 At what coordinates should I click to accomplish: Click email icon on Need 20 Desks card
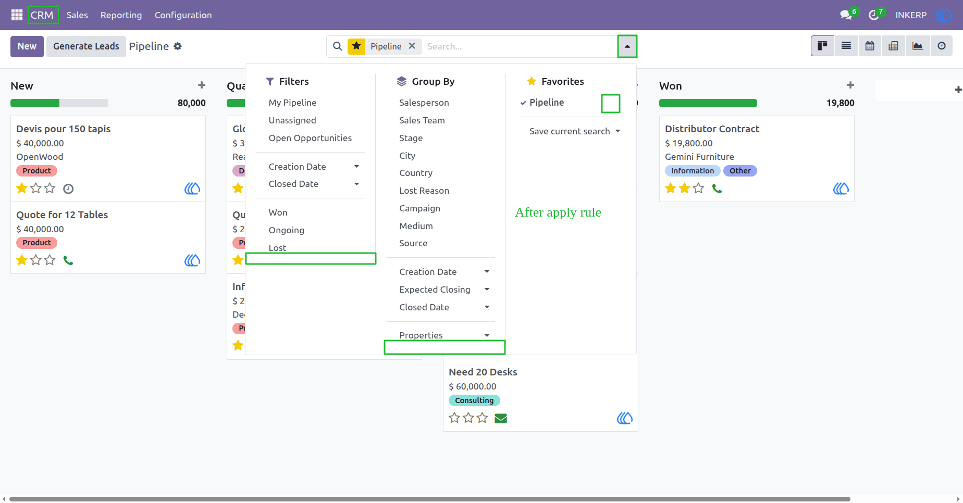(501, 418)
